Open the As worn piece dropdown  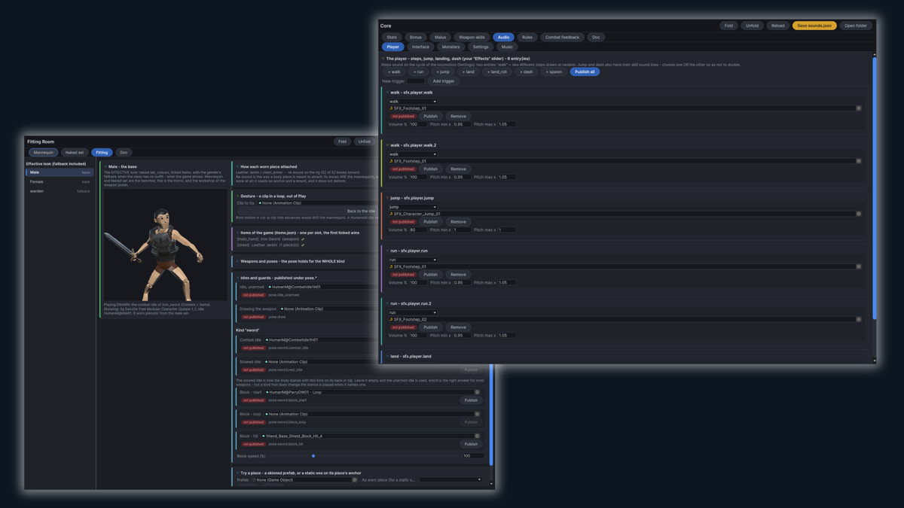tap(450, 479)
